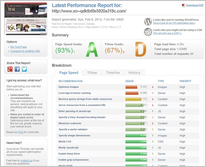Click the RECOMMENDATION column header
This screenshot has width=206, height=167.
coord(70,81)
